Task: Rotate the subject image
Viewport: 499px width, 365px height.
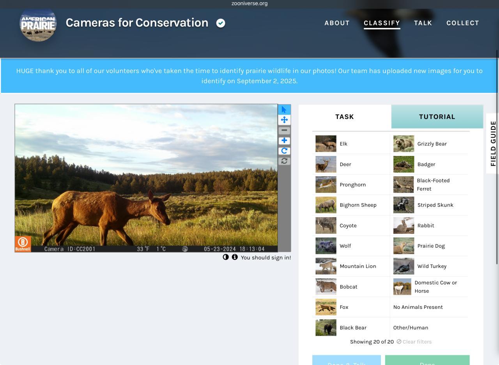Action: (x=284, y=151)
